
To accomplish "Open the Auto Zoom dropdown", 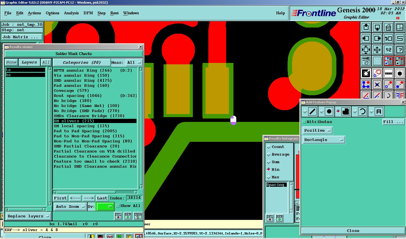I will 70,207.
